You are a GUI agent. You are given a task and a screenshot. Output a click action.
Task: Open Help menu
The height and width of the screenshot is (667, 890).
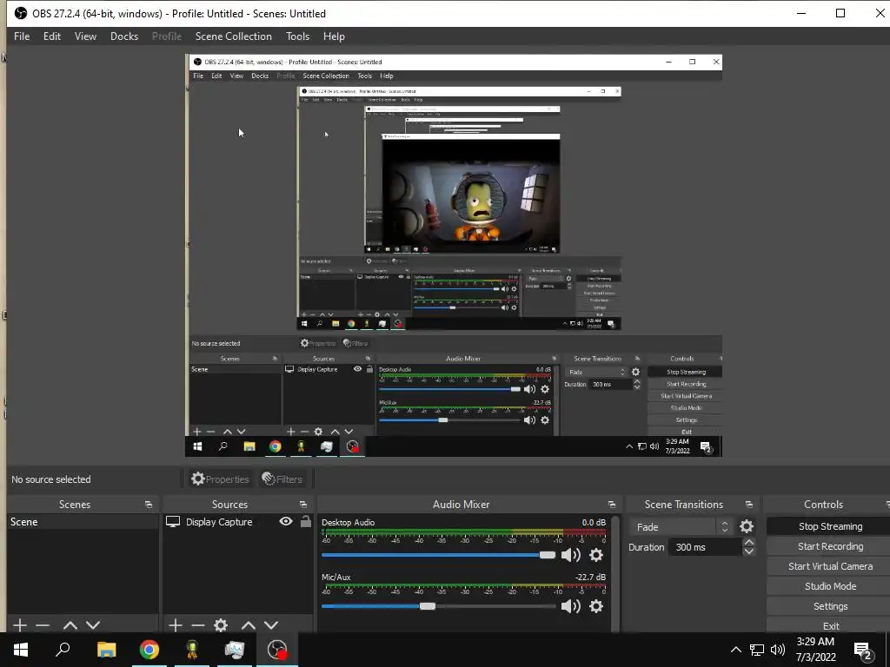click(x=334, y=36)
